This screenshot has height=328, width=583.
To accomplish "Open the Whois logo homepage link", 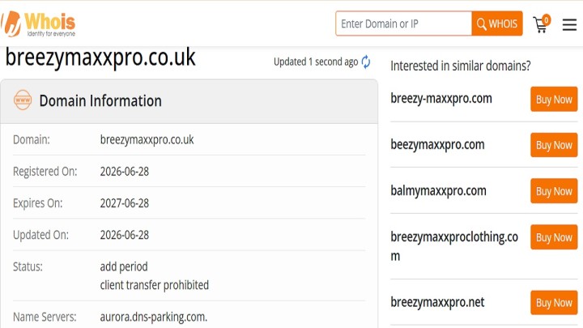I will pyautogui.click(x=38, y=24).
